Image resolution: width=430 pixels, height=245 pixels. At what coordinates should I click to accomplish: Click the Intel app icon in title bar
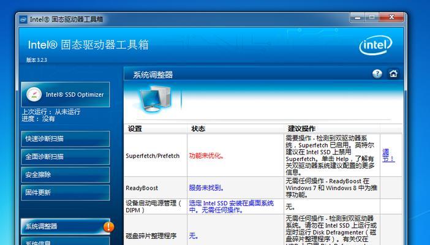click(23, 20)
